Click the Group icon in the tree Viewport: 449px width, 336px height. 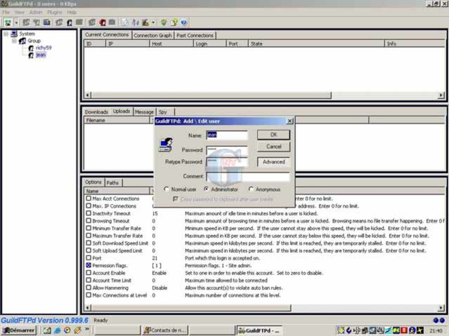[x=22, y=41]
